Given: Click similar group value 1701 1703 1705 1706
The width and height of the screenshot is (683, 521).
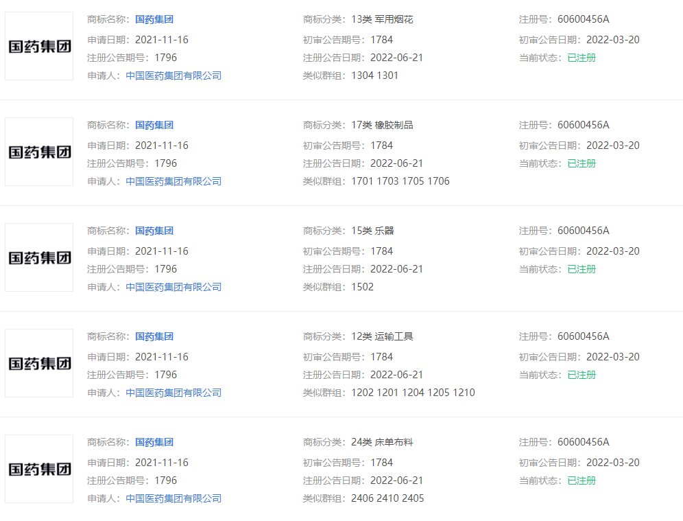Looking at the screenshot, I should pyautogui.click(x=400, y=181).
